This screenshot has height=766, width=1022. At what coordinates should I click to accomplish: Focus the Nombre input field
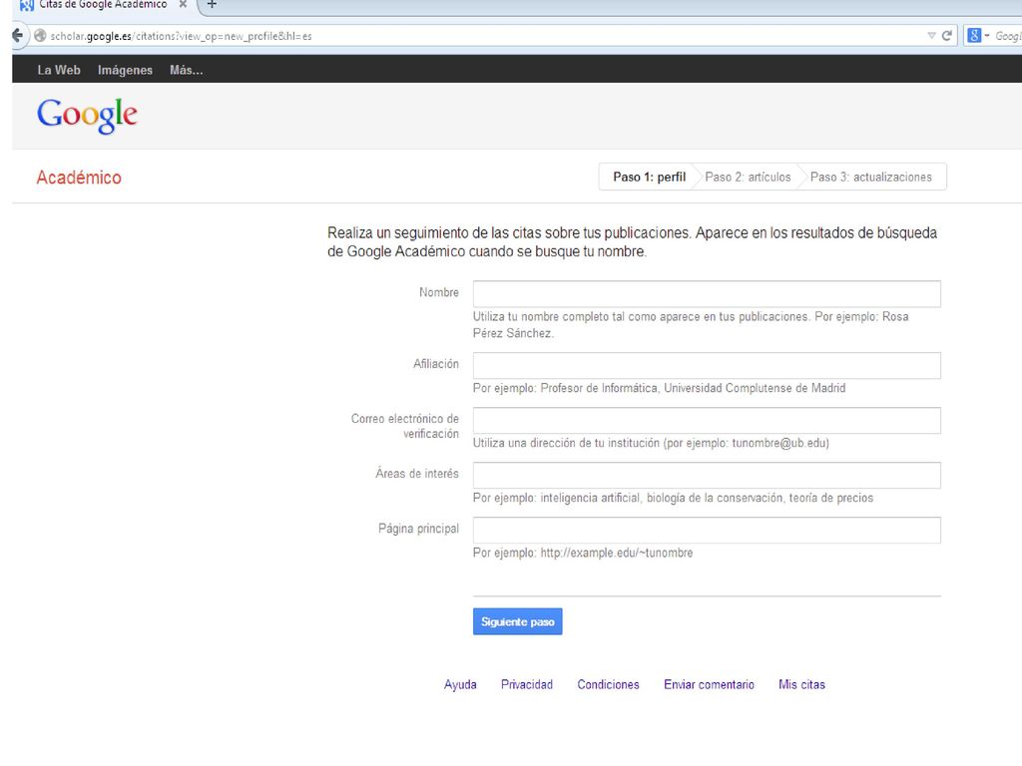(707, 294)
